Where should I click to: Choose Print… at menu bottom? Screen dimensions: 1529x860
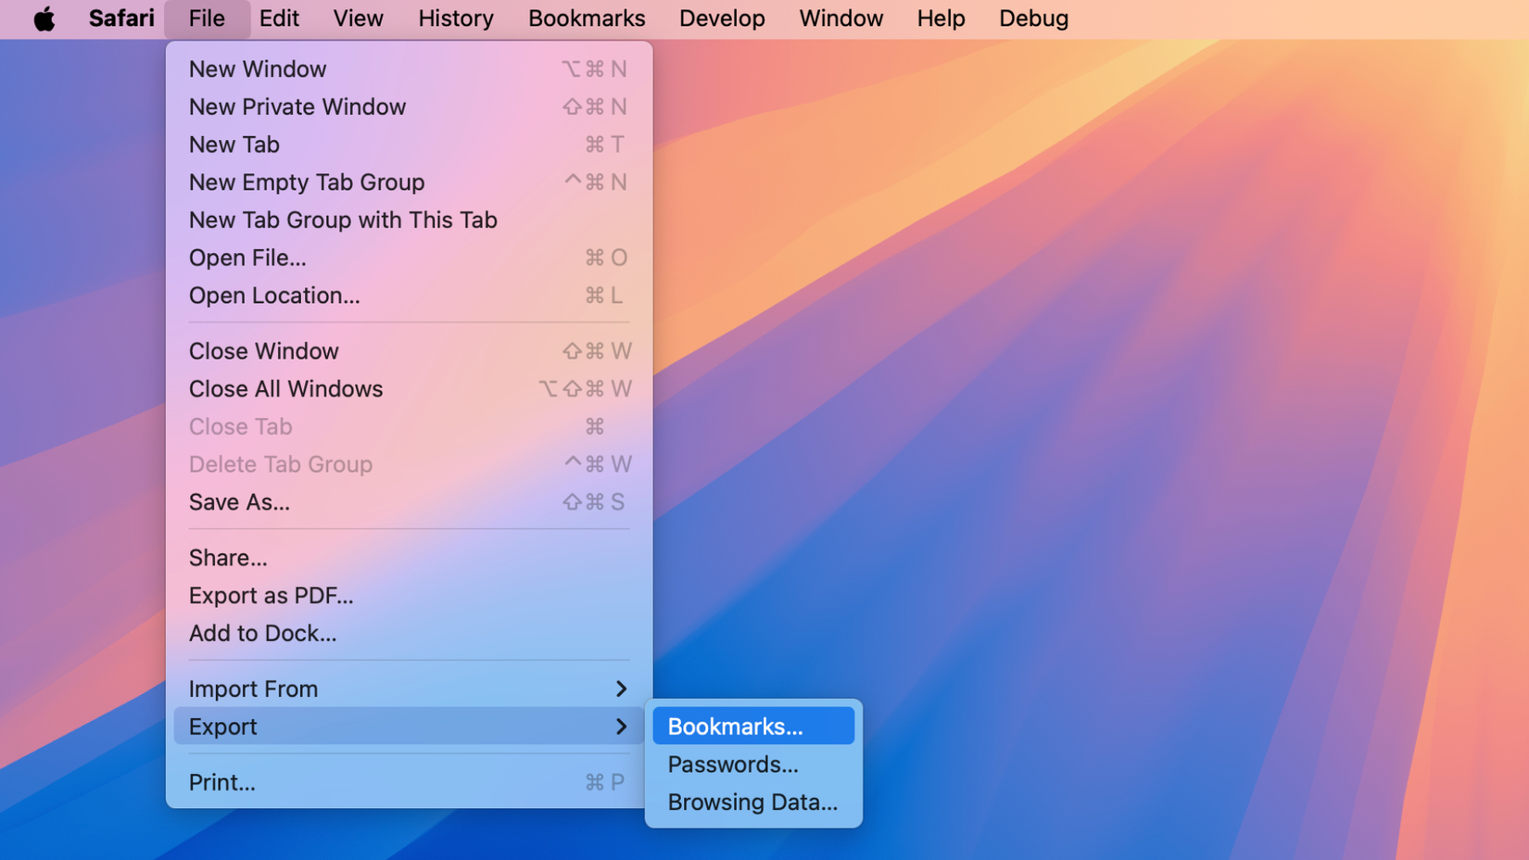click(x=409, y=783)
